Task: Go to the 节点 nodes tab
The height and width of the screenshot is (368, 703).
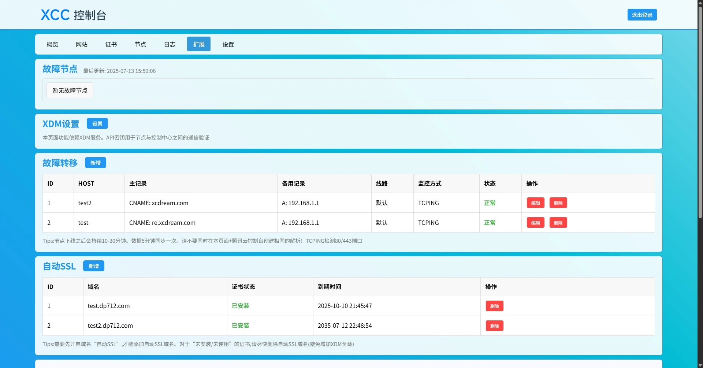Action: (x=140, y=44)
